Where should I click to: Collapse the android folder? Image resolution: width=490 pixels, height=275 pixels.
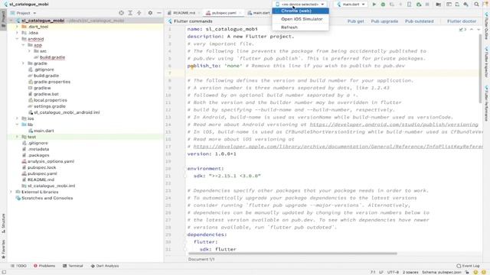coord(17,39)
